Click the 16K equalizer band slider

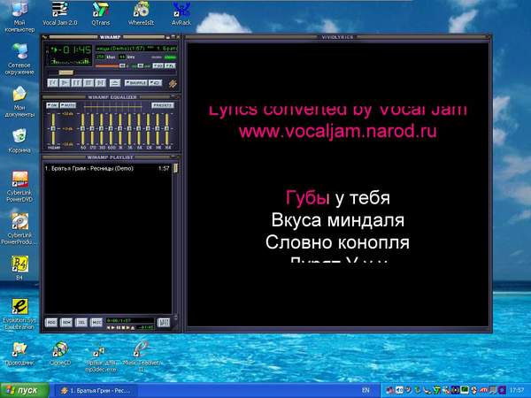pyautogui.click(x=167, y=128)
